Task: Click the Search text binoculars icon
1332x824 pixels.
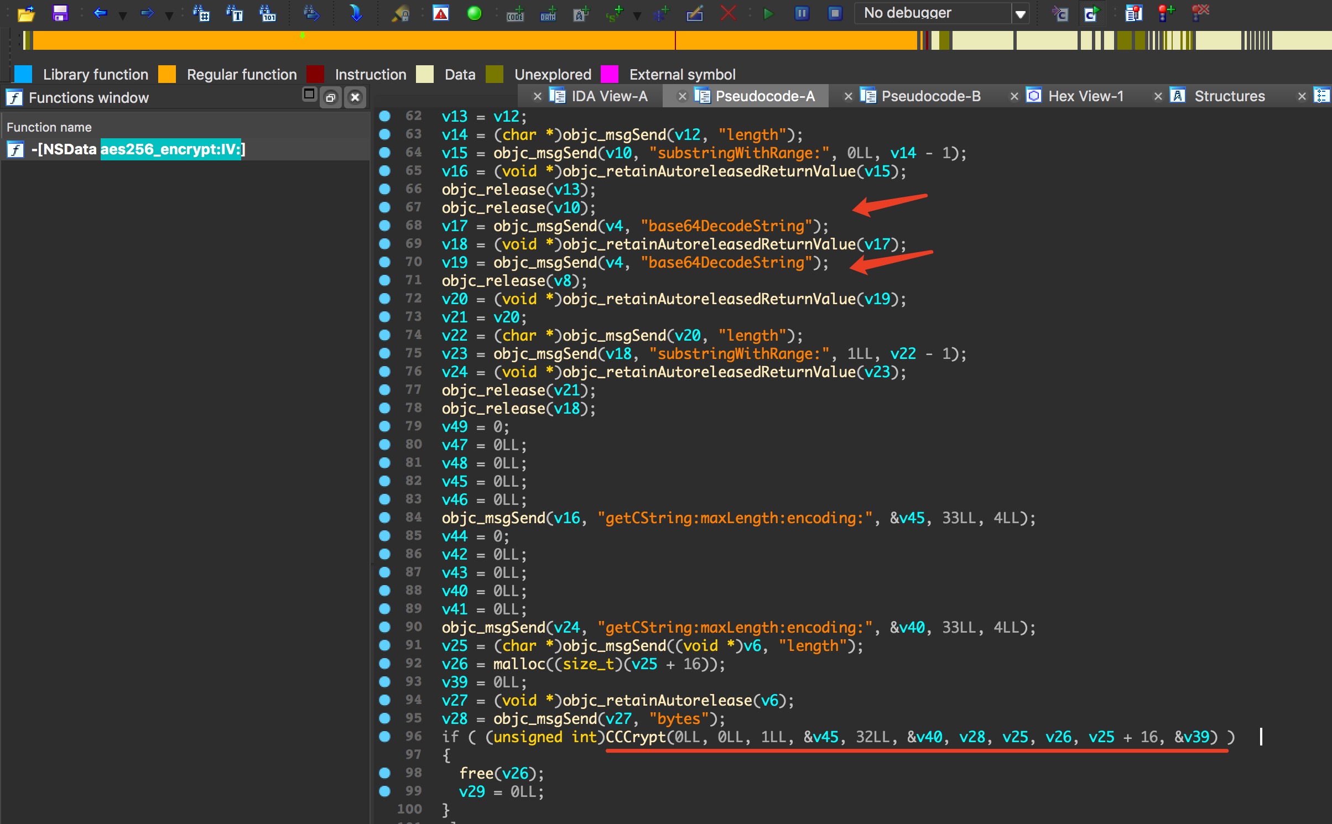Action: (x=235, y=13)
